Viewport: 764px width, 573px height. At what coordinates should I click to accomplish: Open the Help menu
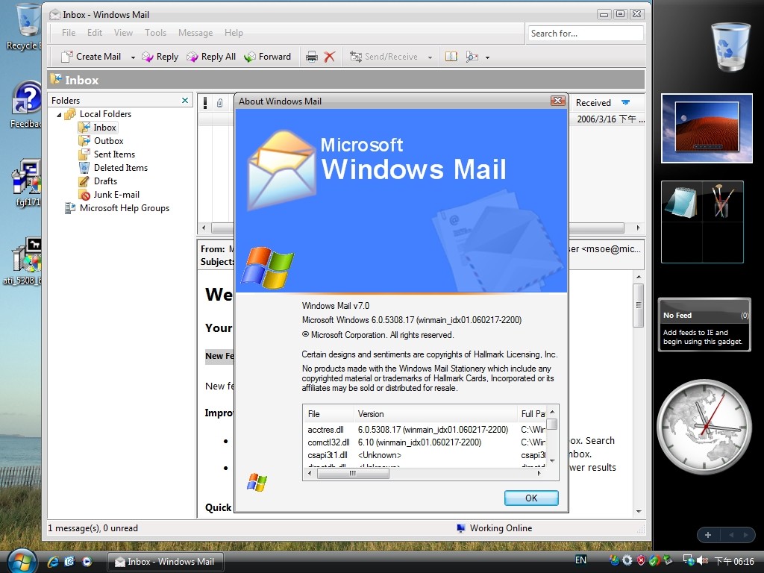click(x=234, y=33)
